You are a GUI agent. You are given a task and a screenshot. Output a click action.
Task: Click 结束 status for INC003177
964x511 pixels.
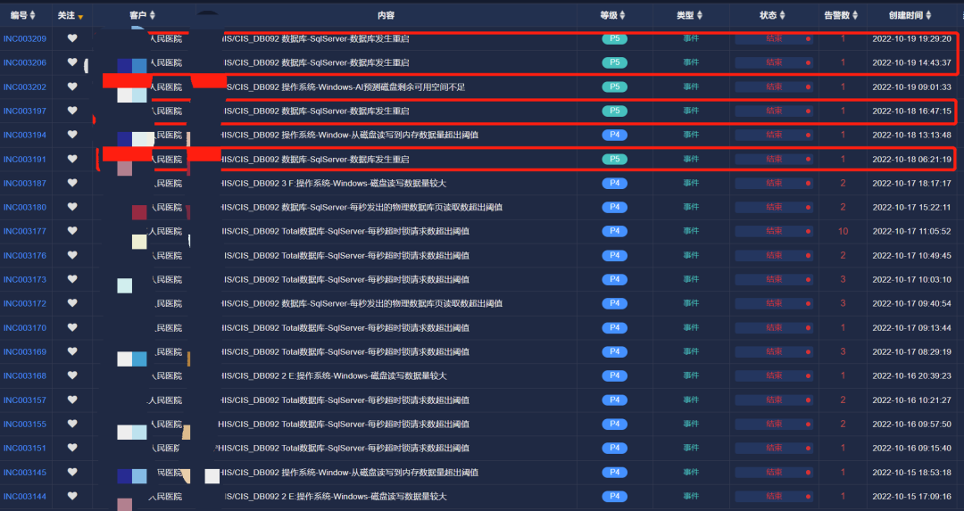tap(774, 231)
